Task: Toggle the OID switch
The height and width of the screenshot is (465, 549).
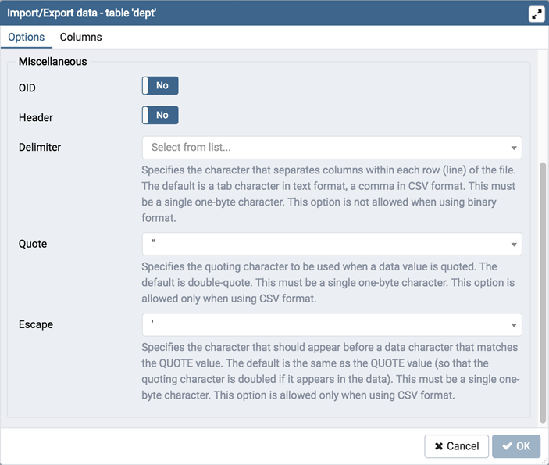Action: 160,86
